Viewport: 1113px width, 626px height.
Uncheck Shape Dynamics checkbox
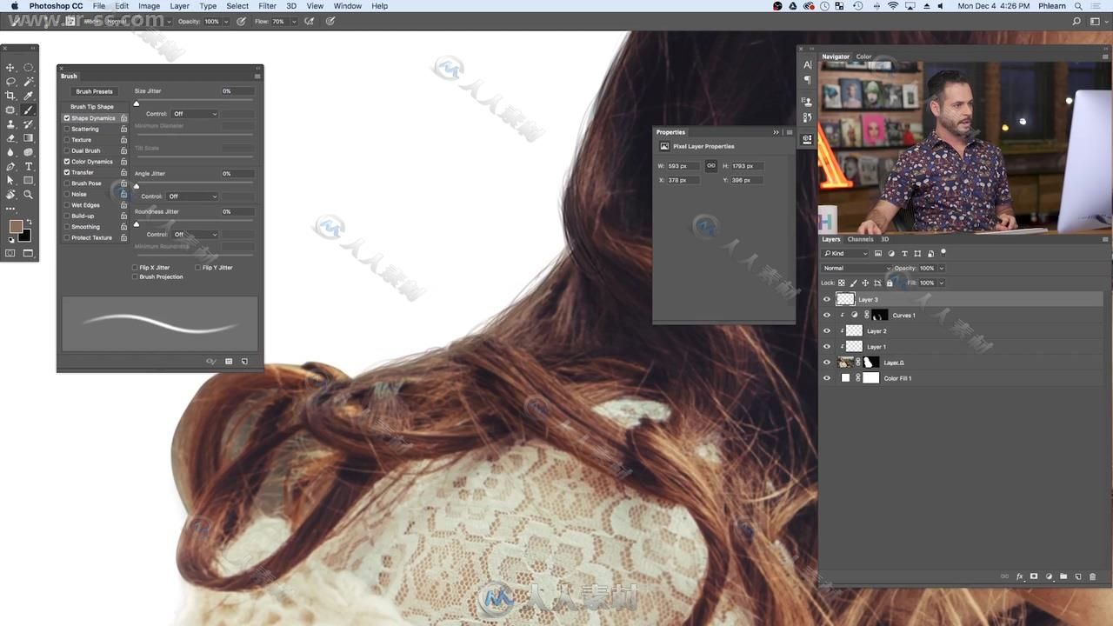pyautogui.click(x=67, y=118)
